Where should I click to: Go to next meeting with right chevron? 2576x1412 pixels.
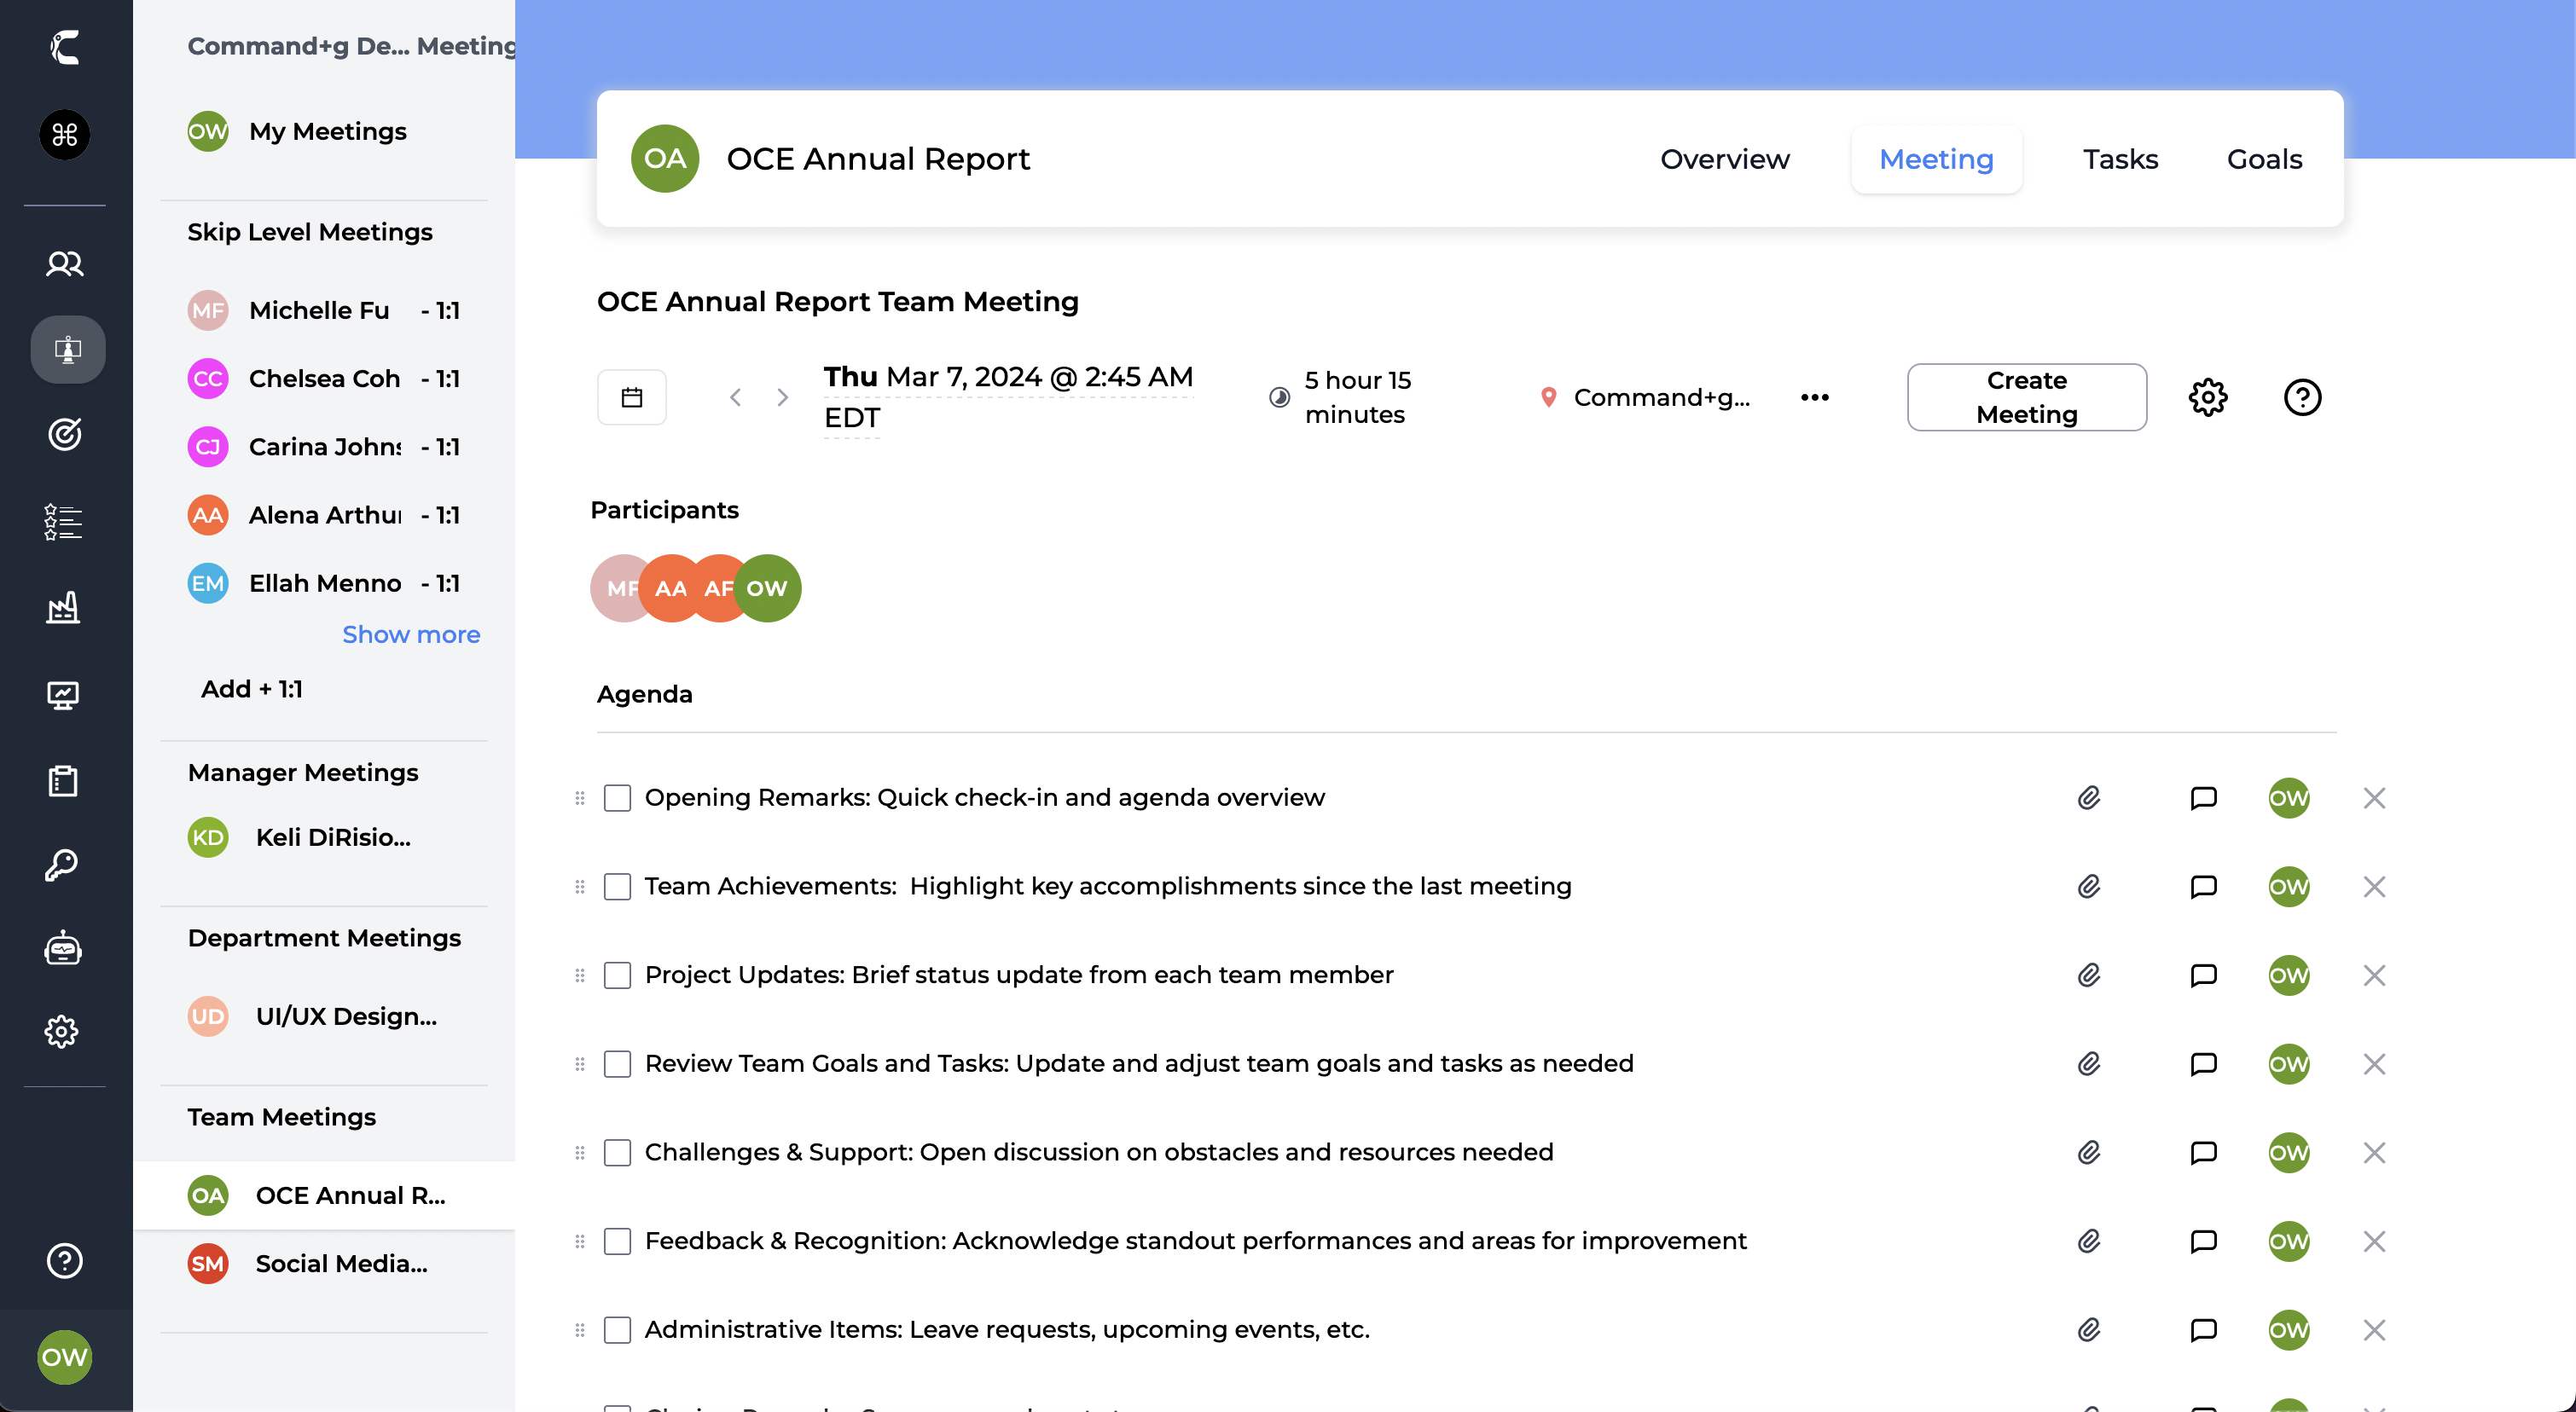782,396
